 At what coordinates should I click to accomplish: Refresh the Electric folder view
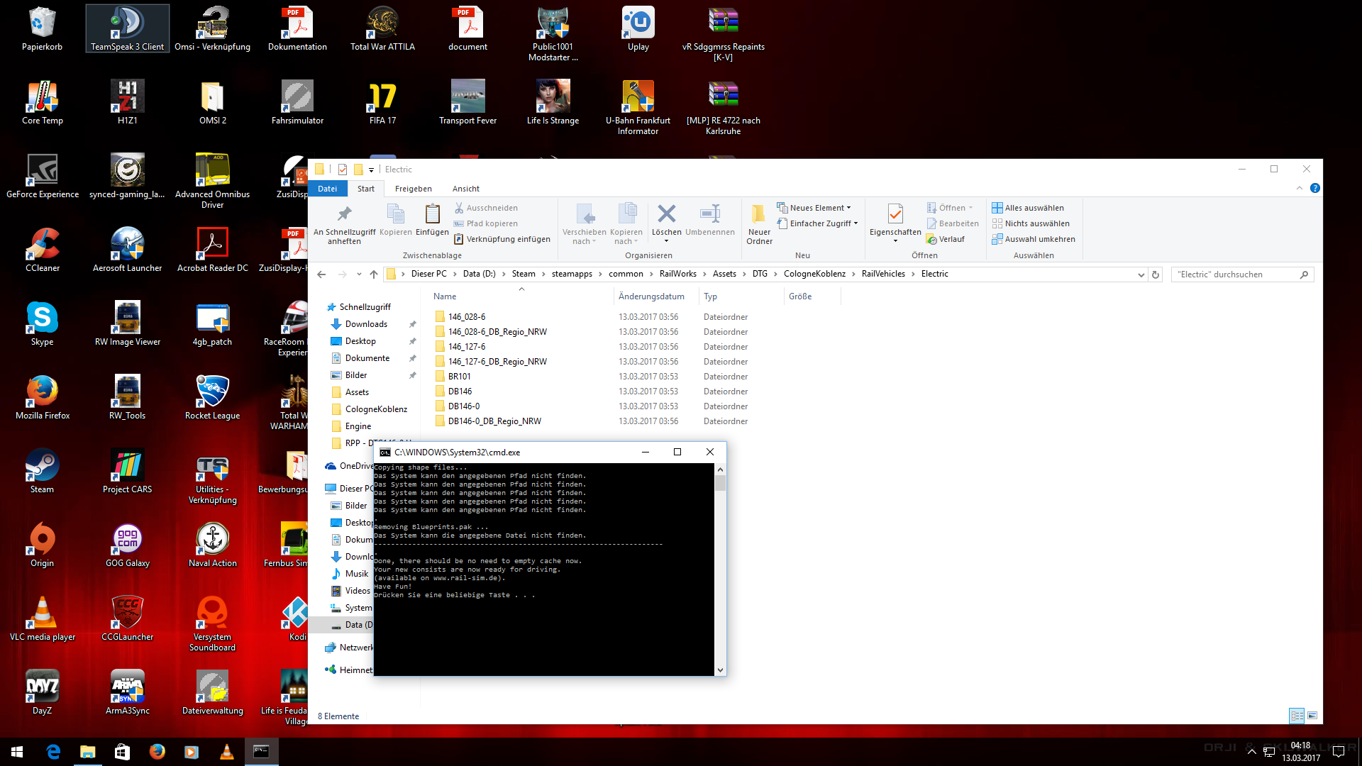[x=1156, y=274]
